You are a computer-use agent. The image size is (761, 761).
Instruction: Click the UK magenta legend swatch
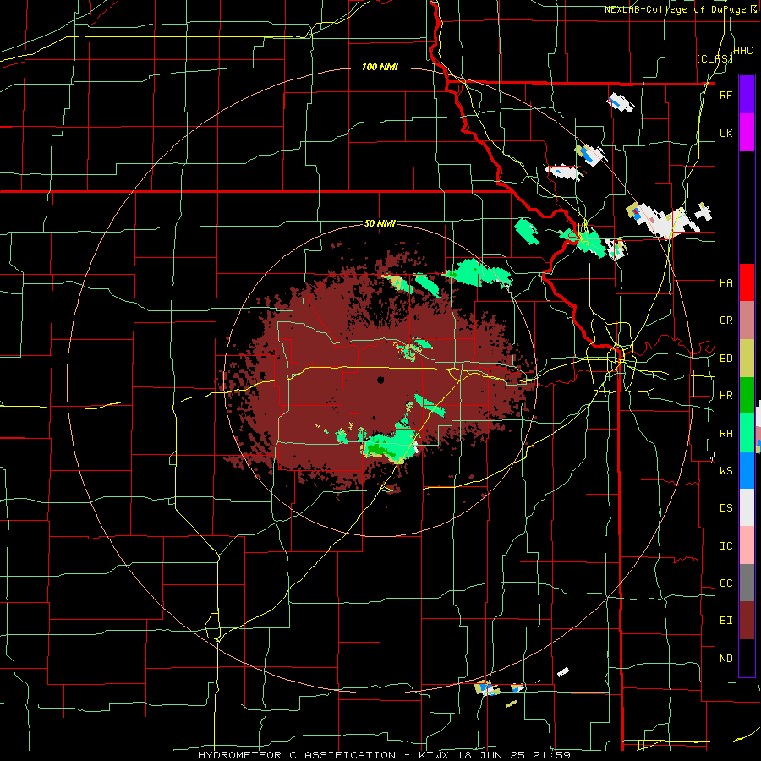tap(747, 133)
